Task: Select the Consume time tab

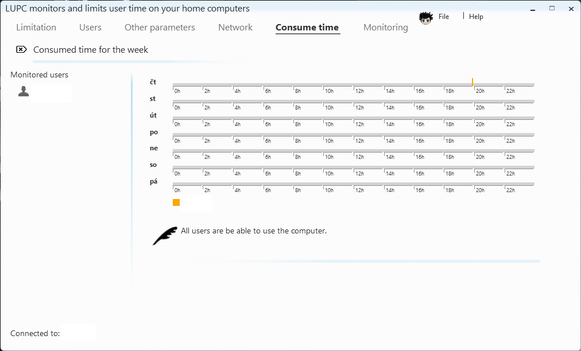Action: [307, 28]
